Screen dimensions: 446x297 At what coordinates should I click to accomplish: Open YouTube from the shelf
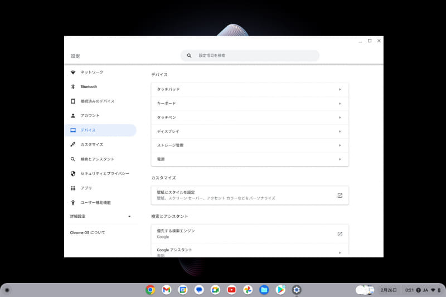tap(231, 290)
